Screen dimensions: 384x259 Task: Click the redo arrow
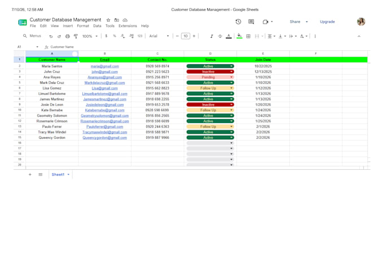pos(59,36)
